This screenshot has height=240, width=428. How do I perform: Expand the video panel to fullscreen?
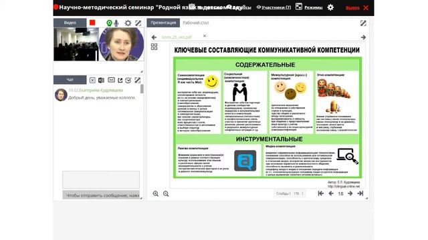(138, 23)
